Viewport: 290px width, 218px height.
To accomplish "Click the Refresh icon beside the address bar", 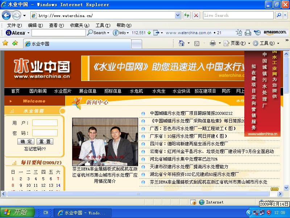I will 186,16.
